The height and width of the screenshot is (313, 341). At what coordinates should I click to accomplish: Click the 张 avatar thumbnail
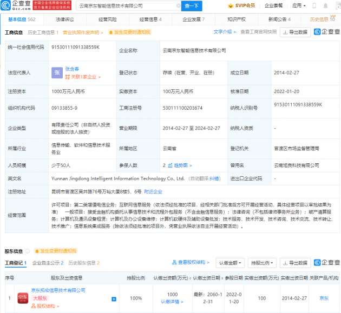pyautogui.click(x=57, y=73)
